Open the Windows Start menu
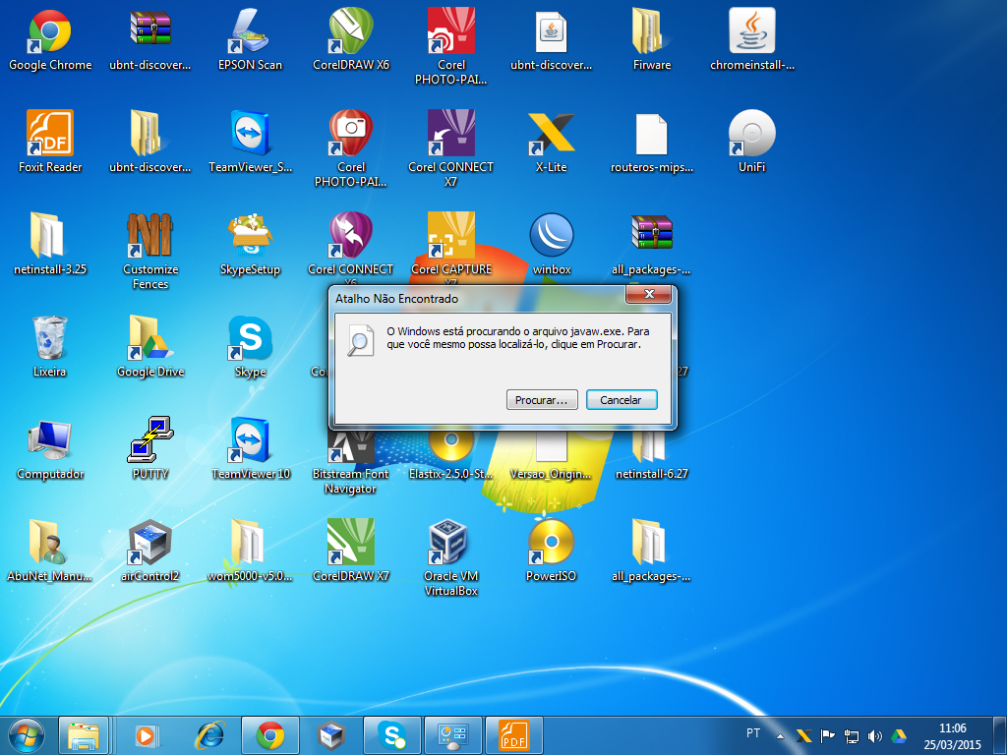 pos(27,735)
